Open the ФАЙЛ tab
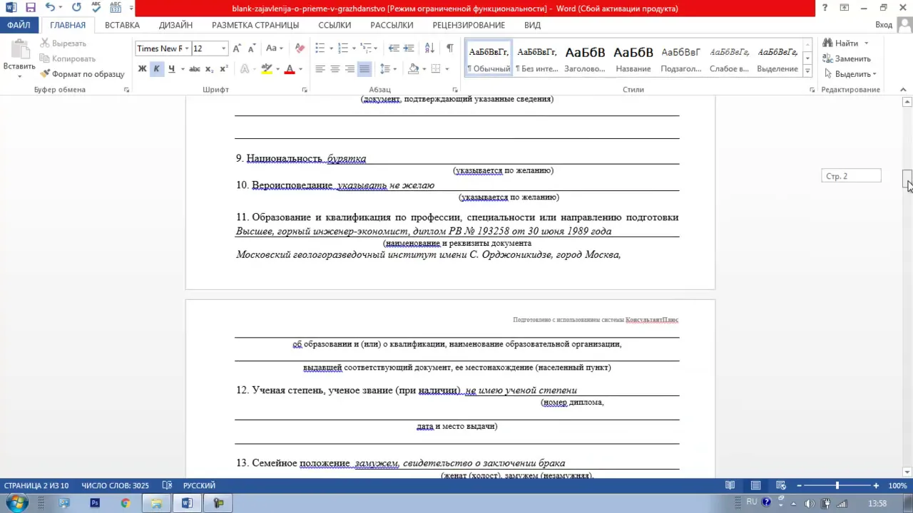The height and width of the screenshot is (513, 913). click(x=19, y=25)
